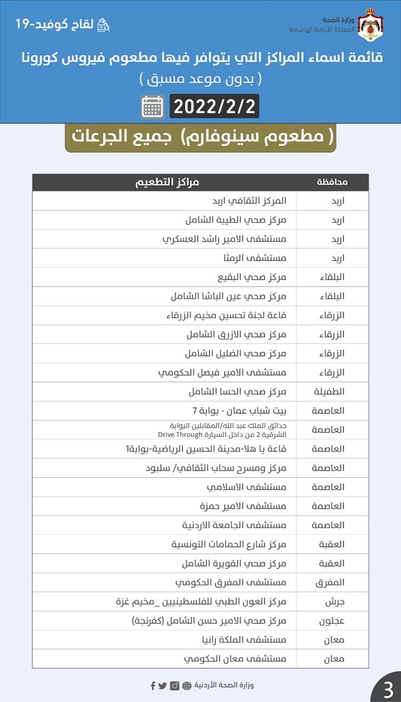
Task: Click the globe website icon
Action: tap(186, 685)
